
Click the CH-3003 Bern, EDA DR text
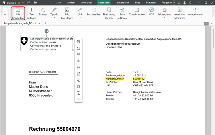42,72
